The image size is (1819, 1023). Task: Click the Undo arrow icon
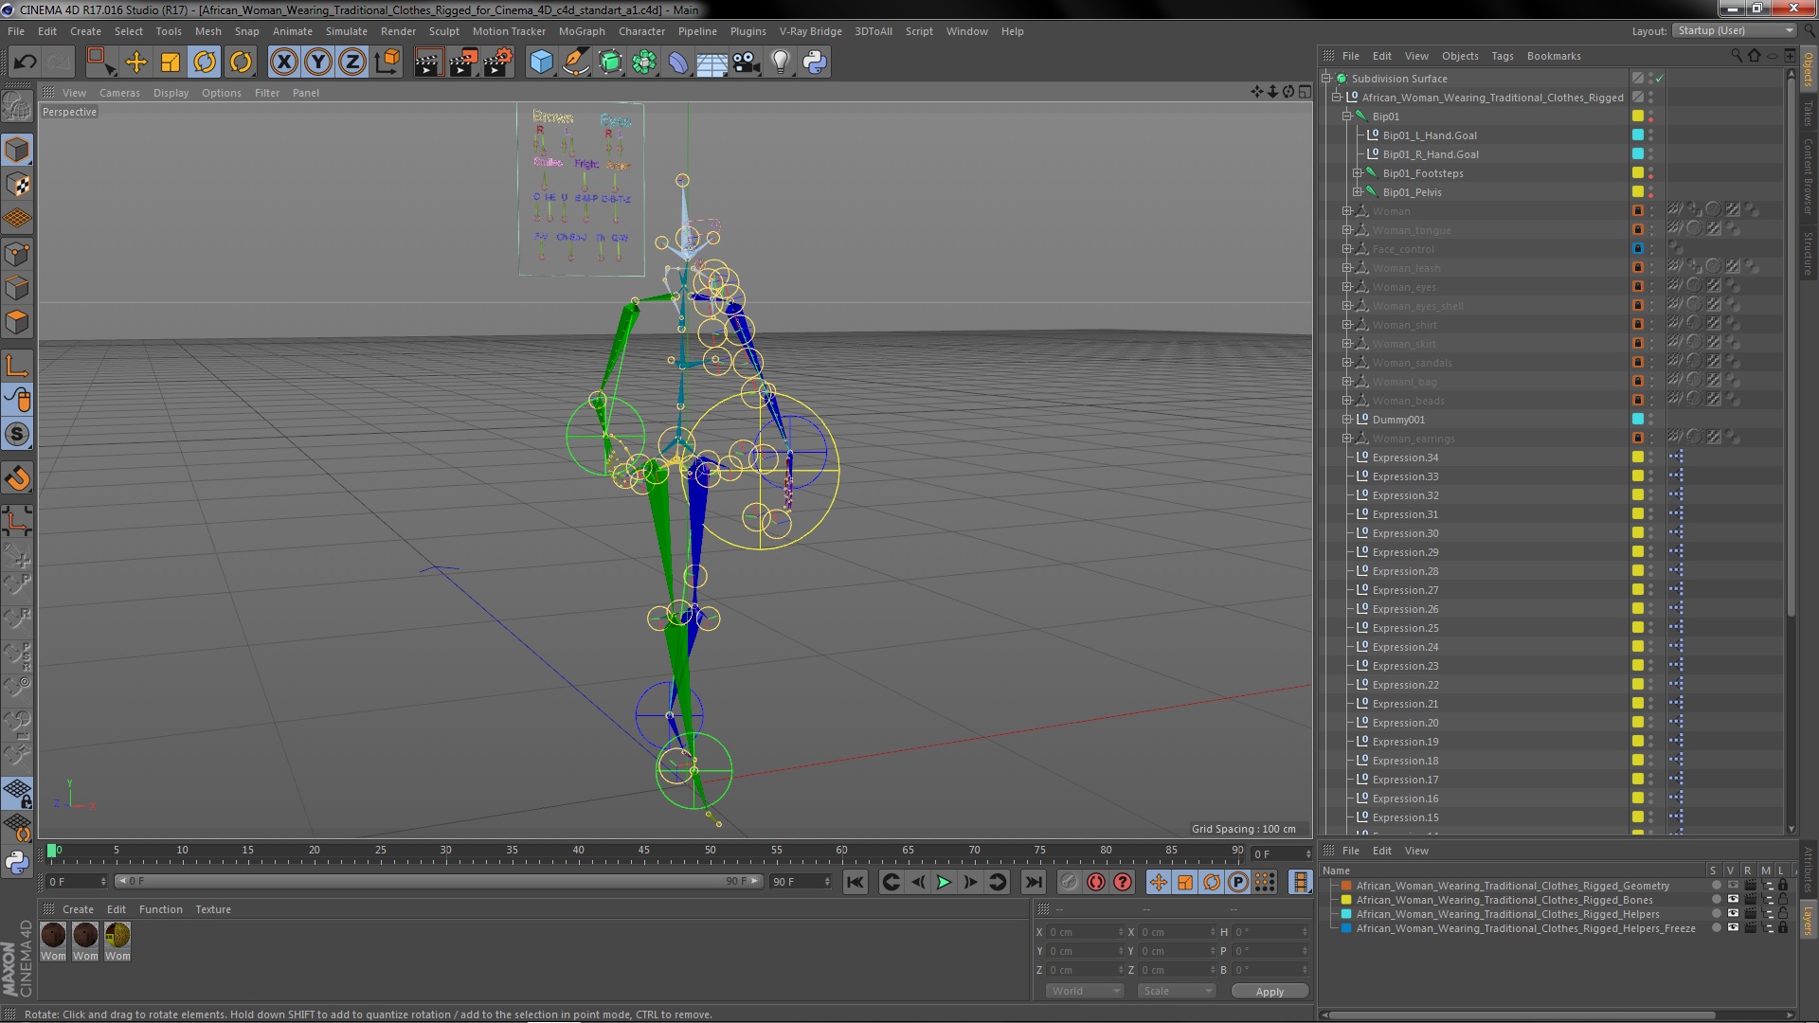[25, 63]
